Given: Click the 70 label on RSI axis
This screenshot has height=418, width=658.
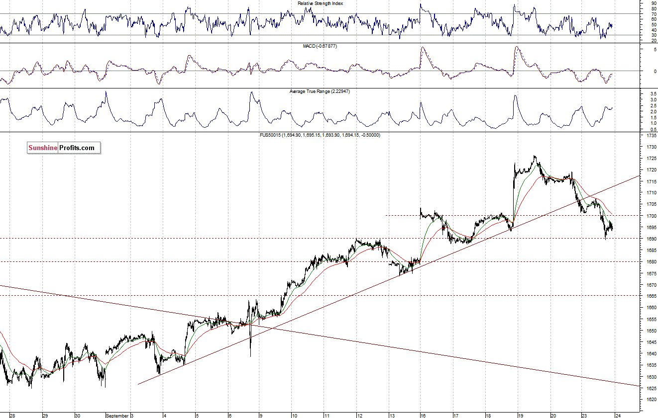Looking at the screenshot, I should click(x=653, y=14).
